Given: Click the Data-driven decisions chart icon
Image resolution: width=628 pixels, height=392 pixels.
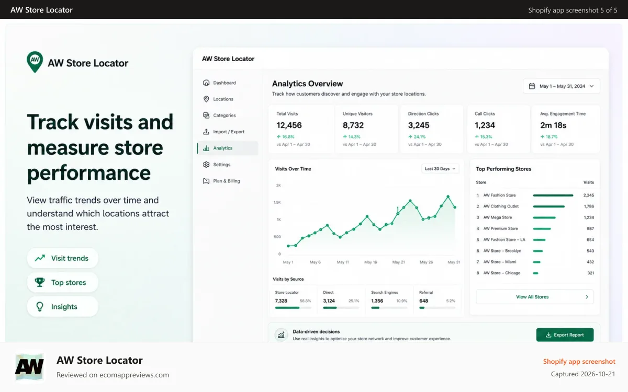Looking at the screenshot, I should point(282,335).
